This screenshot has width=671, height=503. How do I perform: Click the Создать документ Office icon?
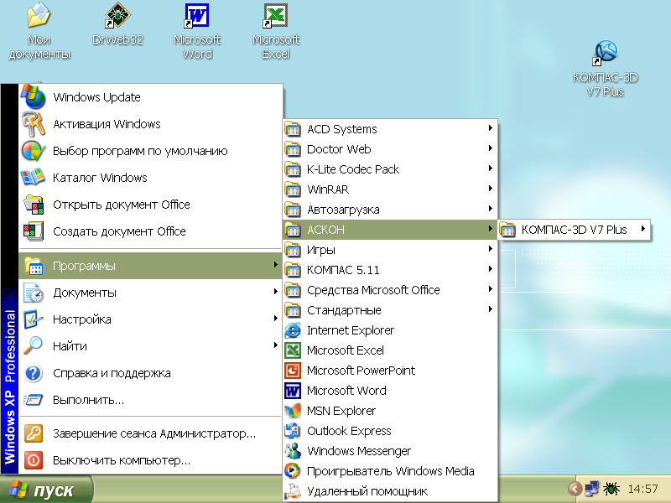click(x=34, y=231)
